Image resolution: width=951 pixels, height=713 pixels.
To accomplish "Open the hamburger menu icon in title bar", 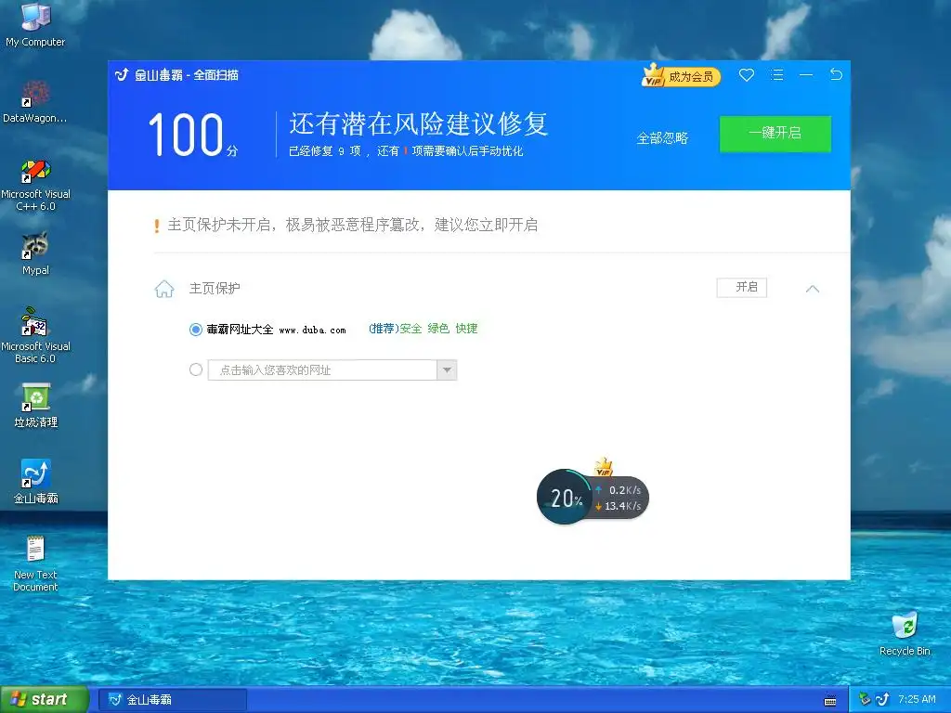I will click(x=777, y=74).
